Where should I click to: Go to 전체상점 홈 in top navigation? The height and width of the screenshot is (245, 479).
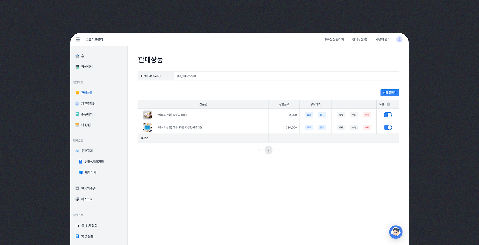click(x=360, y=39)
